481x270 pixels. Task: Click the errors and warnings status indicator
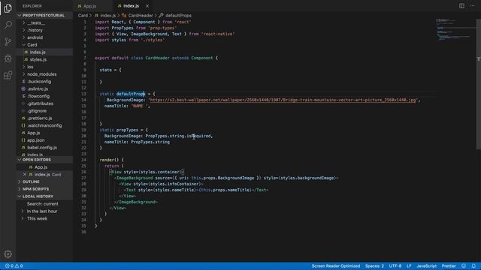pos(14,266)
